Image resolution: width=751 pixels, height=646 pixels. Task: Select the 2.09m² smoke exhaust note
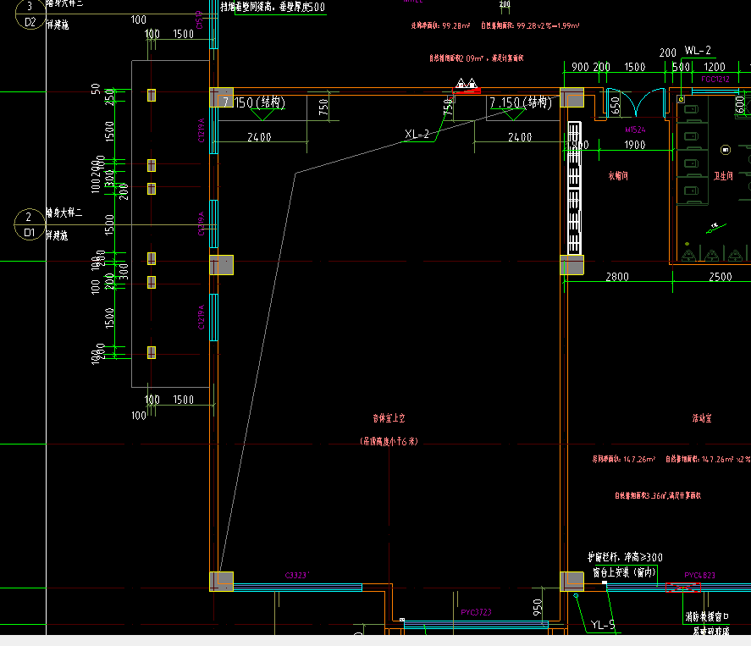[x=476, y=58]
